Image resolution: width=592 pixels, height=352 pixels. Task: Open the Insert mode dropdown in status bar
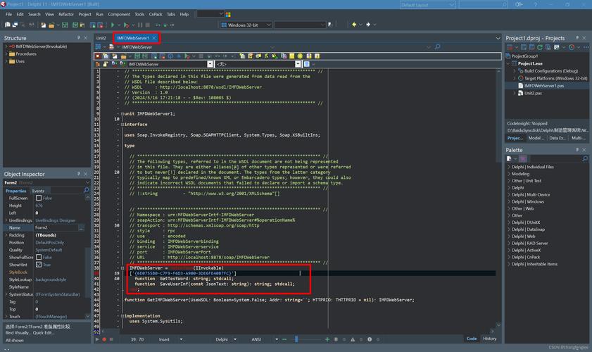click(x=181, y=339)
